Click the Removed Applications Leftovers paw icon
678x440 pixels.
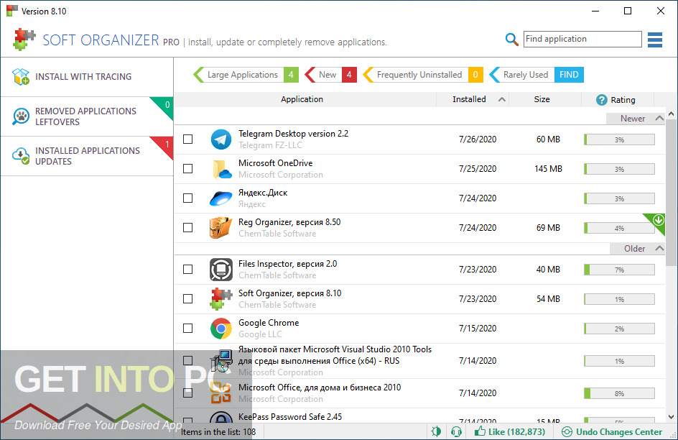coord(20,116)
